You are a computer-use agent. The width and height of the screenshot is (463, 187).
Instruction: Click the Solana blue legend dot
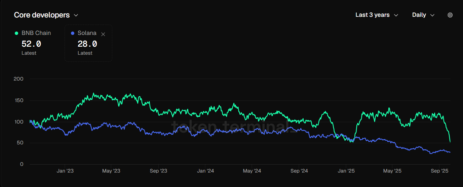tap(73, 33)
